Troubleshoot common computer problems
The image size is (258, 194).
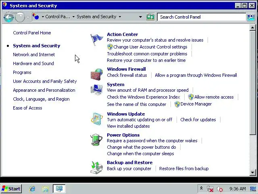coord(147,54)
